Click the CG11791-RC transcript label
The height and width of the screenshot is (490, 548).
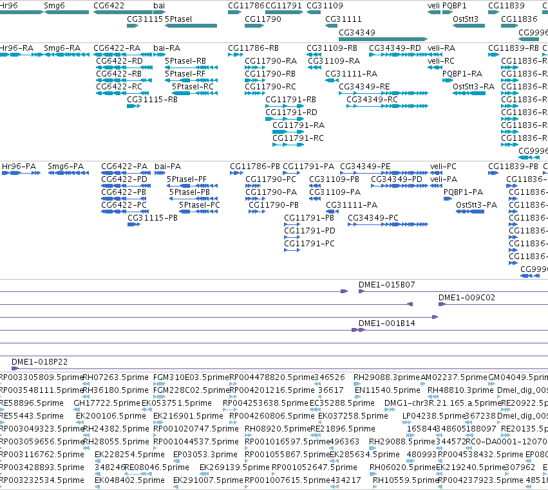coord(298,138)
